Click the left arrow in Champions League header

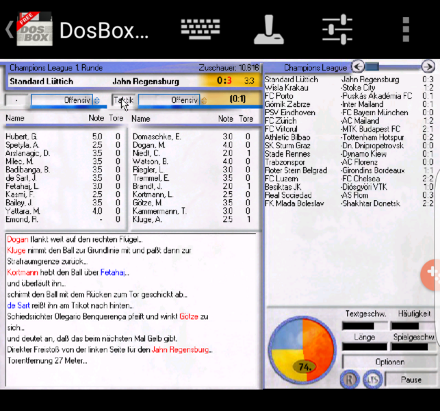(x=358, y=66)
